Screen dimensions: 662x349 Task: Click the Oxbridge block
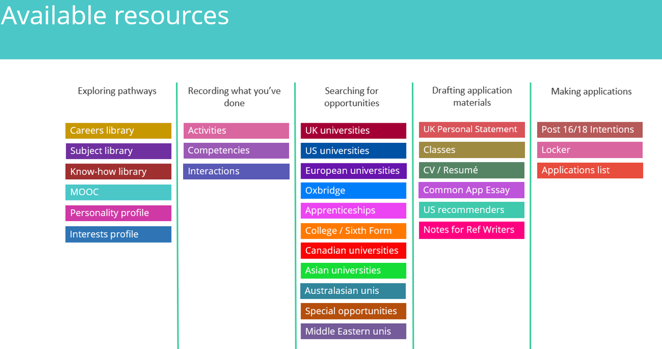tap(353, 190)
